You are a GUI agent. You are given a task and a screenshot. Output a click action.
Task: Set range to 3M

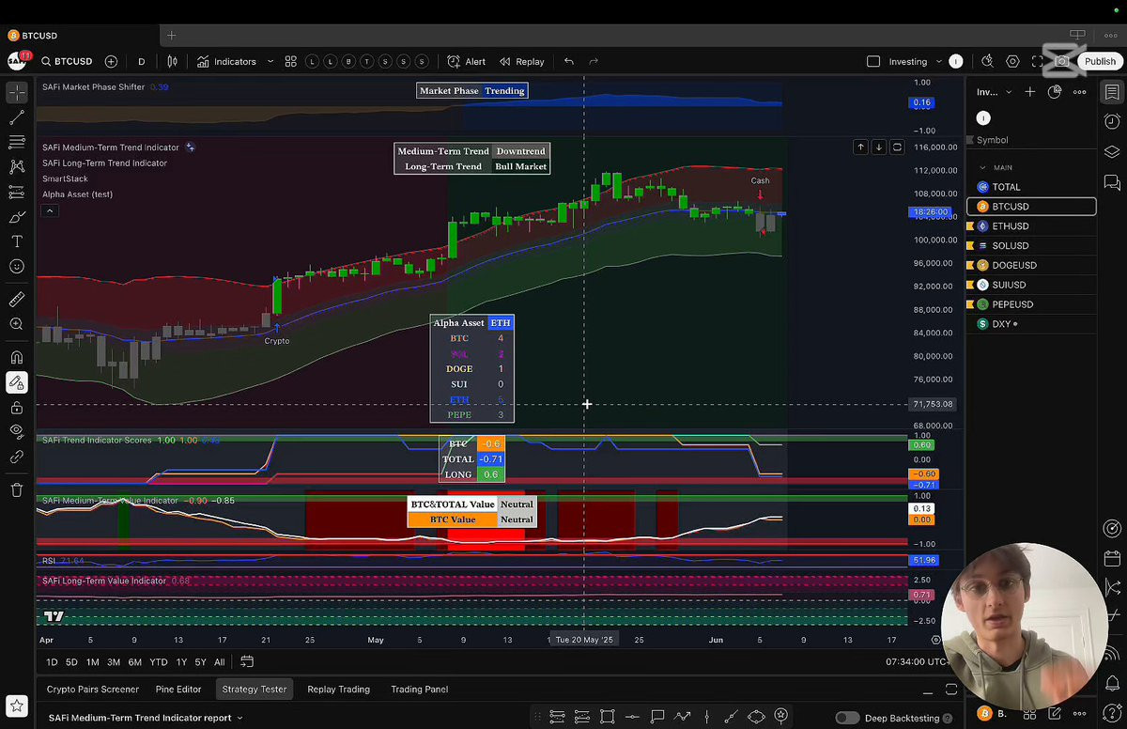pyautogui.click(x=114, y=662)
